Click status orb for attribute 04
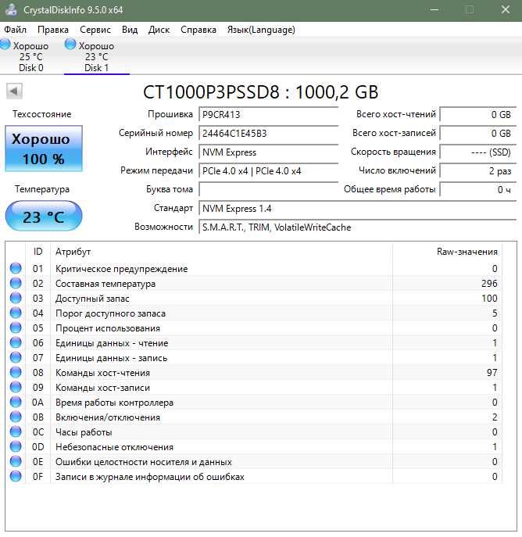The width and height of the screenshot is (522, 537). [x=16, y=313]
